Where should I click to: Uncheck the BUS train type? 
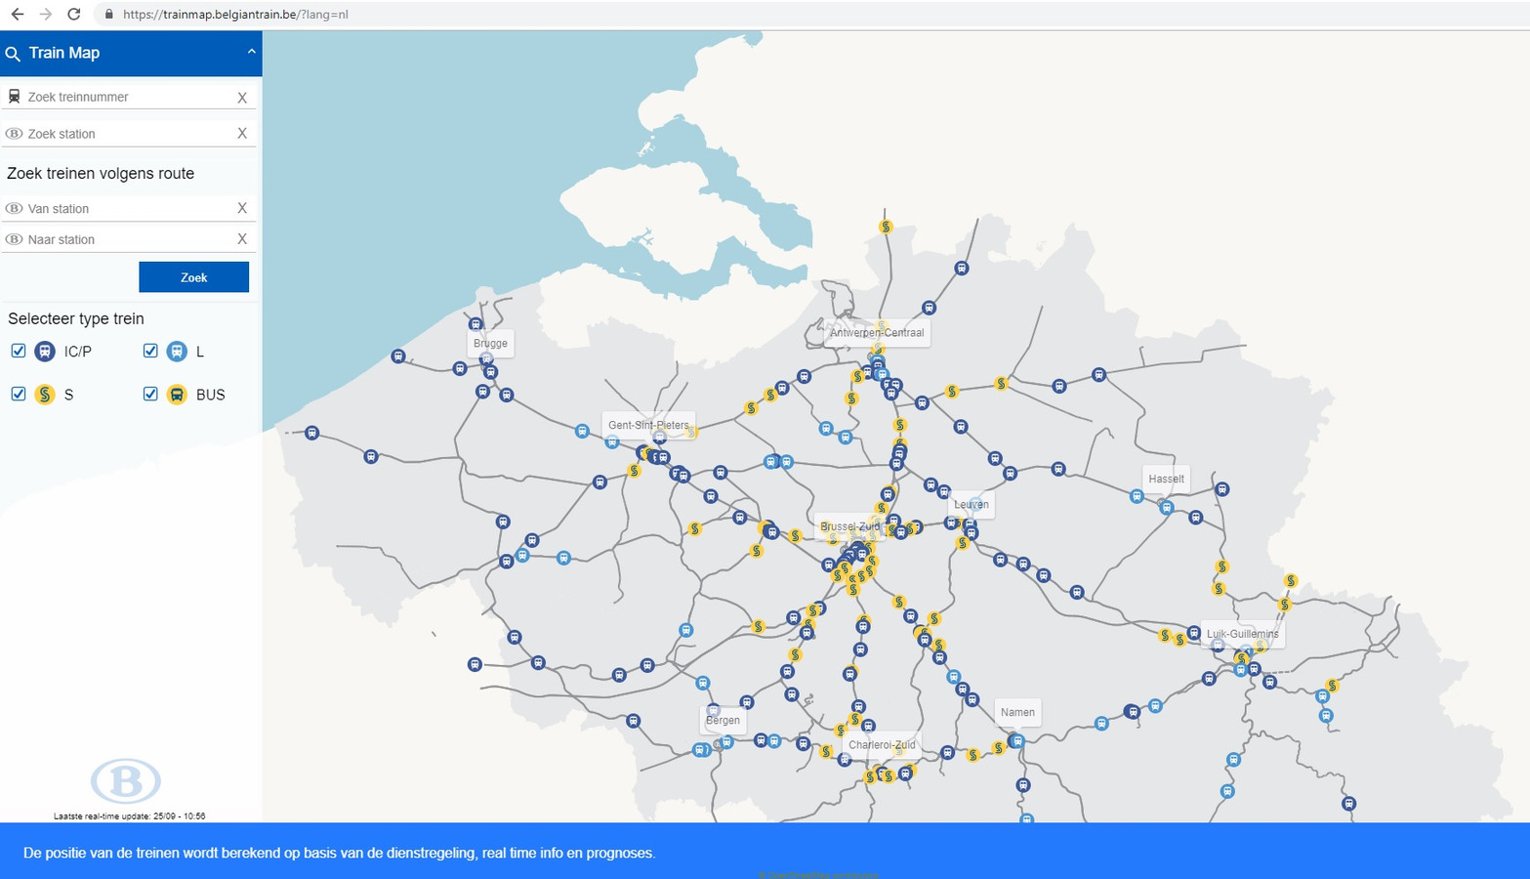(150, 394)
